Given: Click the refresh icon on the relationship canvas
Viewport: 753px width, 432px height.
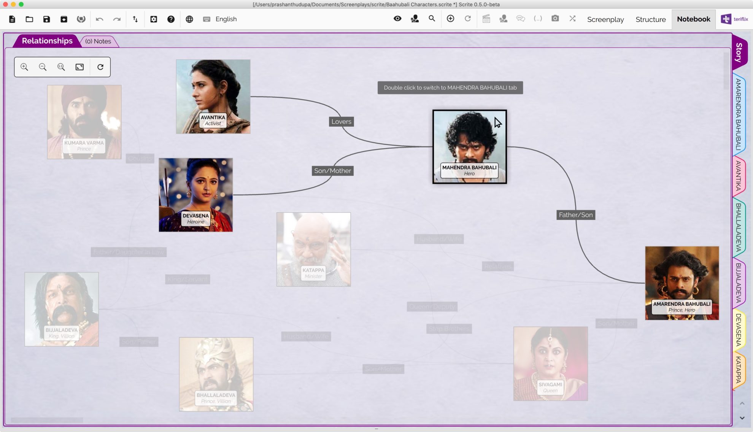Looking at the screenshot, I should 100,67.
